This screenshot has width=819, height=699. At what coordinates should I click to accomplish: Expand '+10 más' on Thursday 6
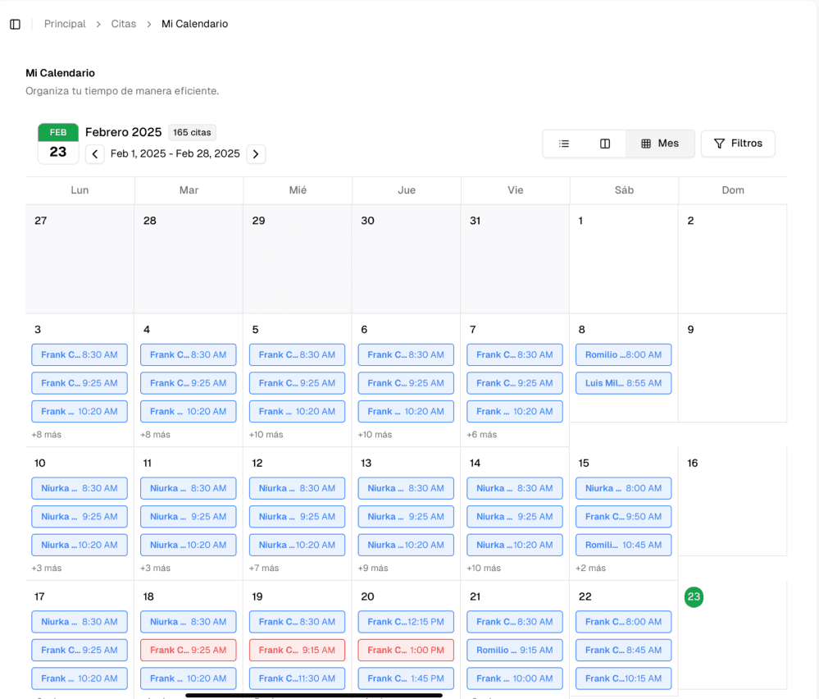(375, 435)
